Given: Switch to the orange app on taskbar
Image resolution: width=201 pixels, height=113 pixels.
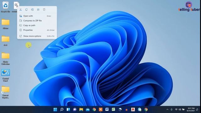Looking at the screenshot, I should click(x=100, y=110).
